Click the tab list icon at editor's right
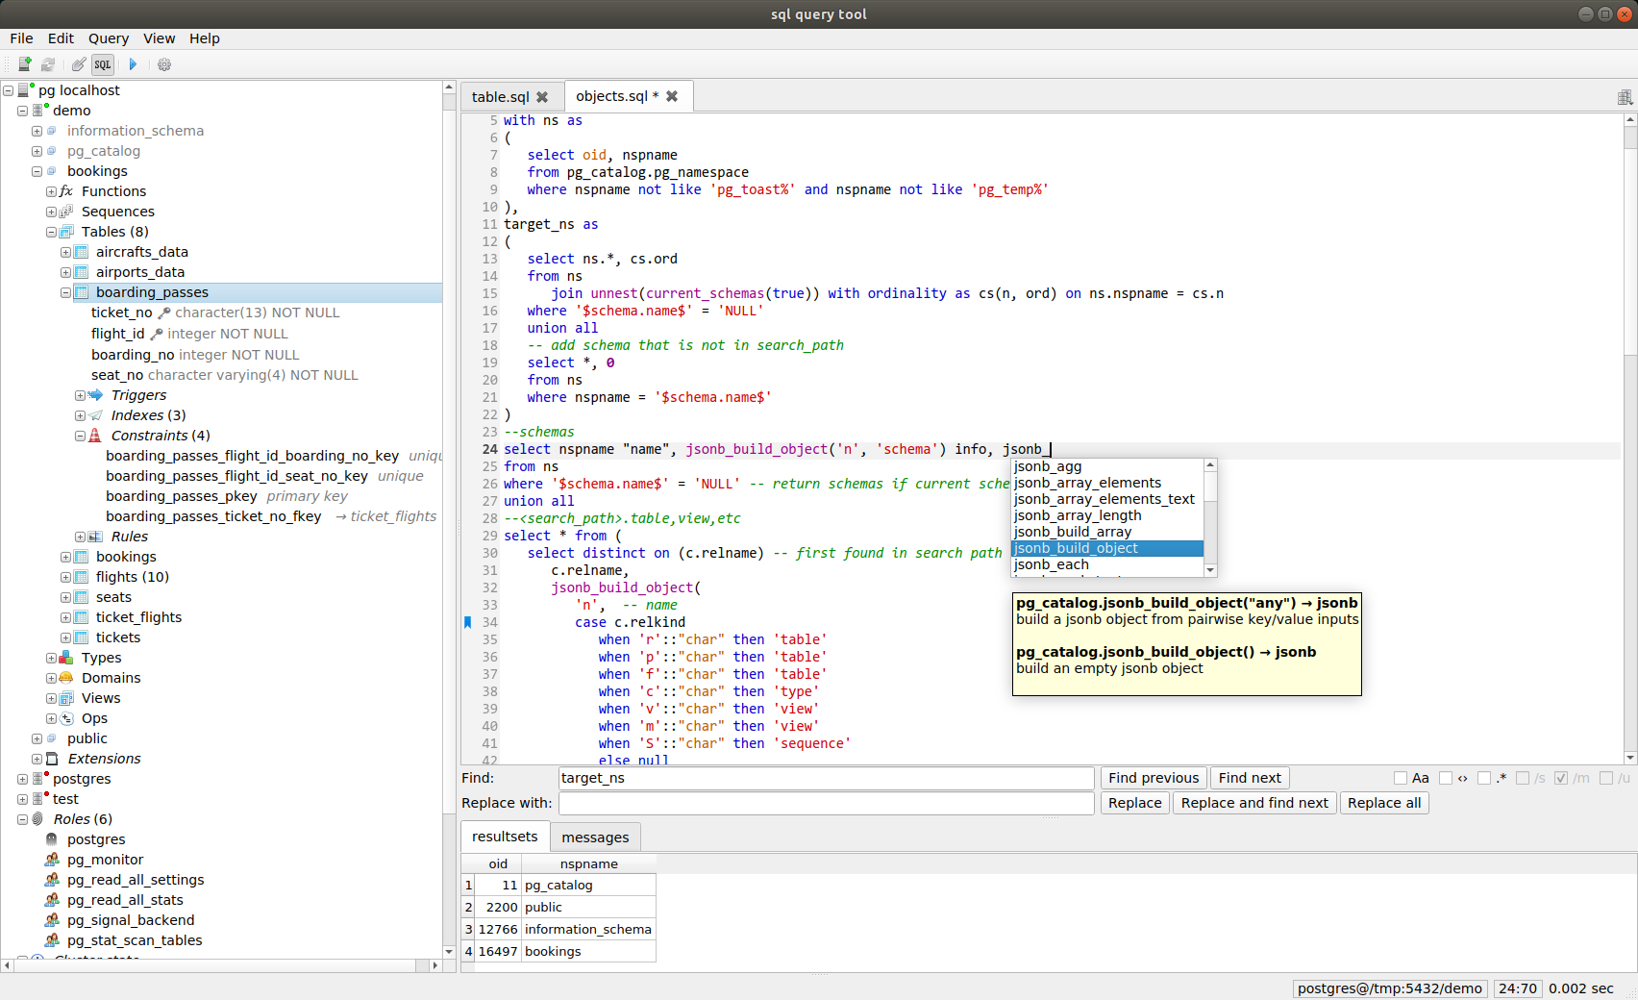This screenshot has height=1000, width=1638. point(1625,97)
